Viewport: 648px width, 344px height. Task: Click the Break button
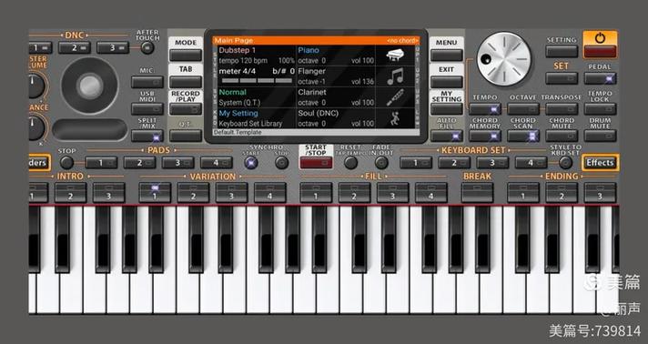click(x=477, y=193)
